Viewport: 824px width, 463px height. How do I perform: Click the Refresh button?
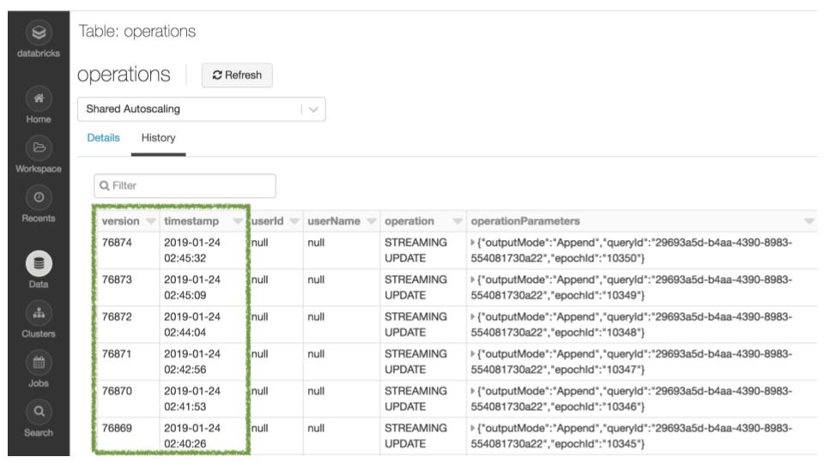coord(236,75)
